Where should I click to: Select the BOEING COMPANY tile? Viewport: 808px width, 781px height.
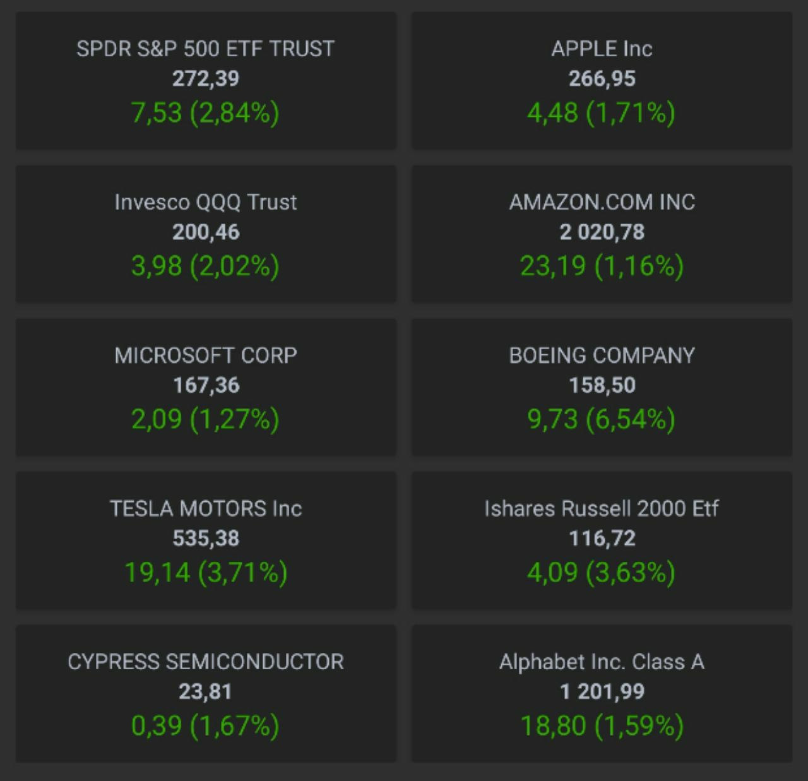tap(602, 387)
